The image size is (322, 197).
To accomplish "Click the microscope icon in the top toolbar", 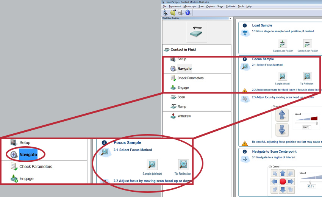I will coord(166,13).
